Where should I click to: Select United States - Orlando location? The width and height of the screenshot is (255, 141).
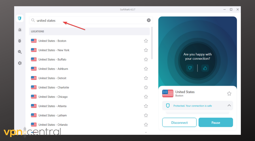click(89, 125)
